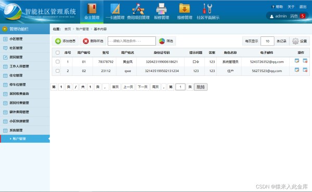Click the 账号 column header
Image resolution: width=312 pixels, height=192 pixels.
pyautogui.click(x=106, y=52)
